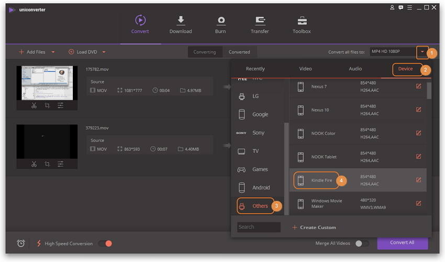The height and width of the screenshot is (262, 445).
Task: Edit the Kindle Fire preset settings icon
Action: [x=418, y=180]
